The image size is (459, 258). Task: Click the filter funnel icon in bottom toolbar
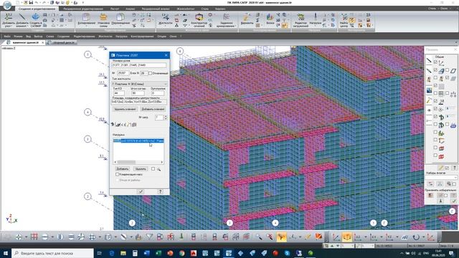149,236
